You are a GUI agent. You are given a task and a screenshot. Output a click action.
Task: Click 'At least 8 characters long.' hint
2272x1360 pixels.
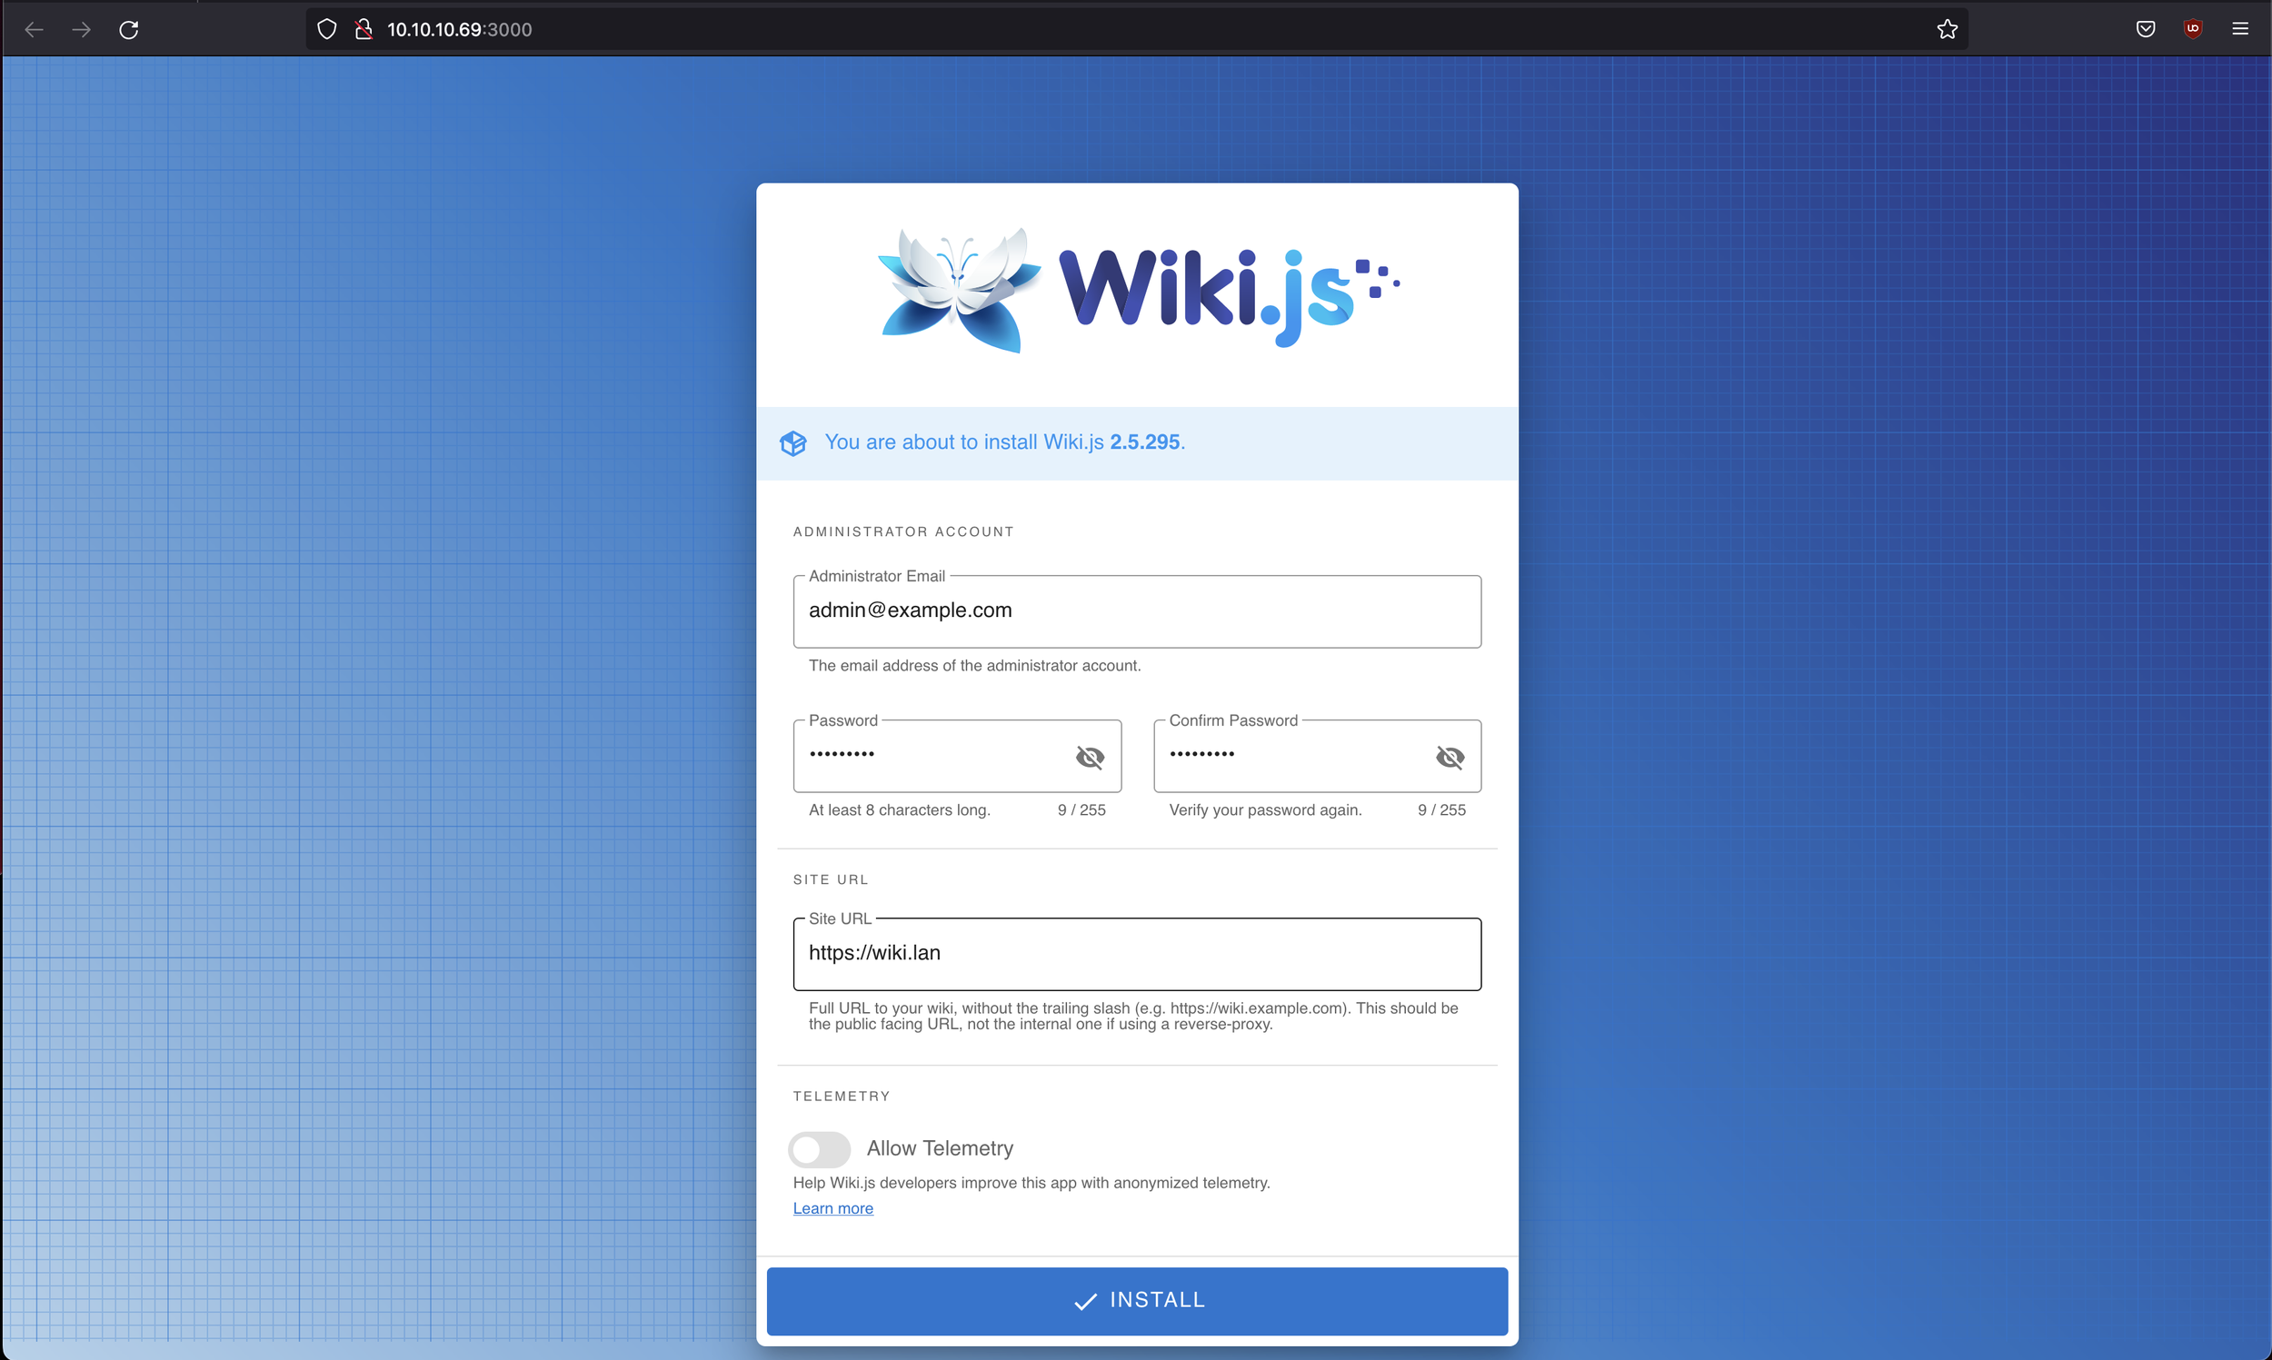899,810
